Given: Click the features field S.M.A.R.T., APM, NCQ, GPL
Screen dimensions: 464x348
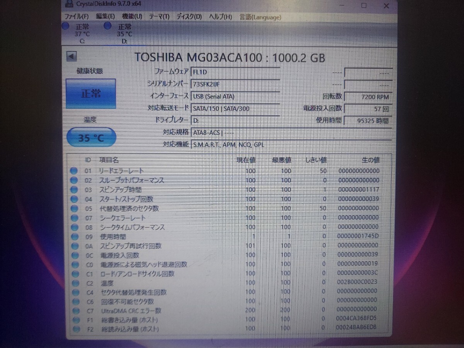Looking at the screenshot, I should (x=292, y=145).
